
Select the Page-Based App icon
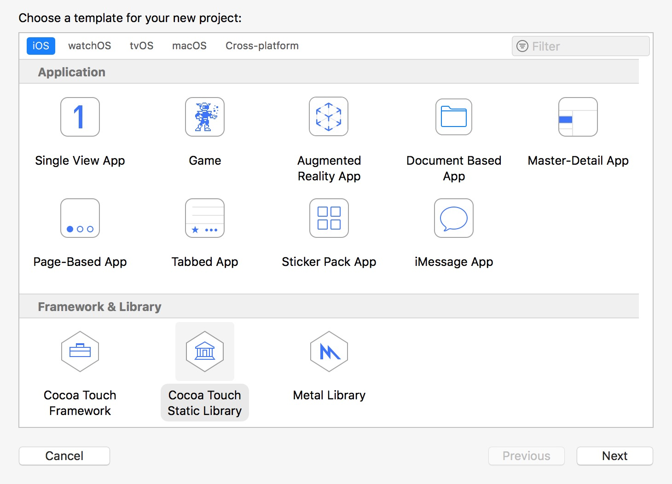pyautogui.click(x=80, y=218)
